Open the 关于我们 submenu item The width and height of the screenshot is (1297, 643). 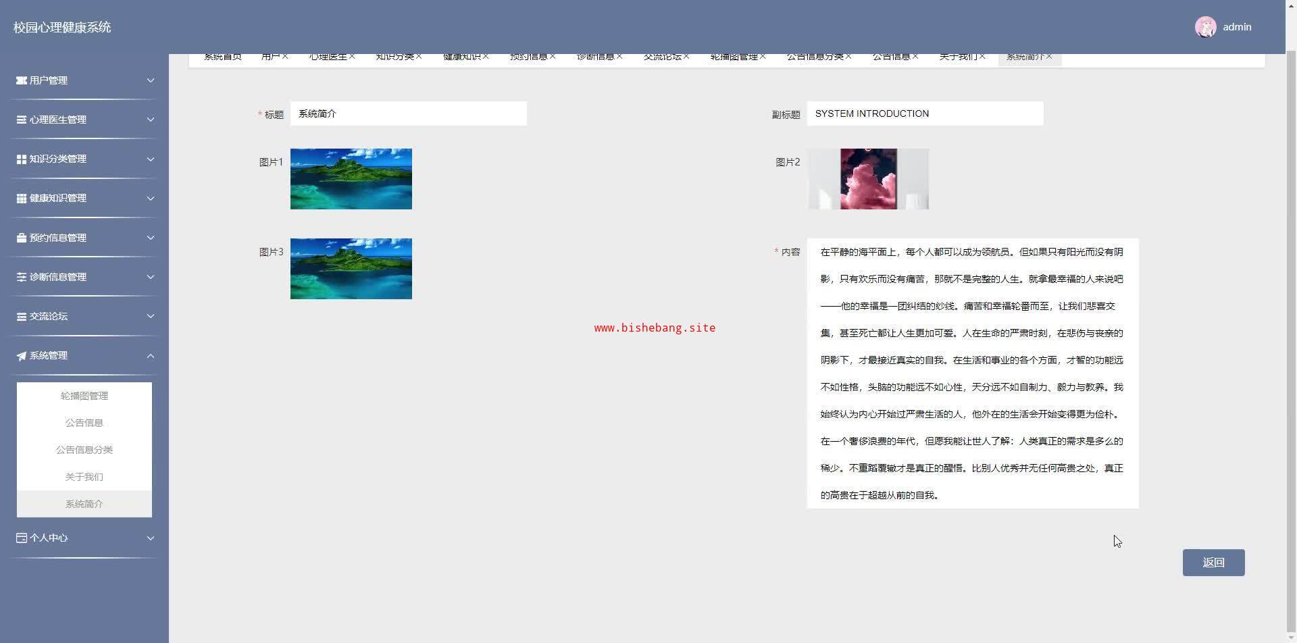[x=84, y=477]
